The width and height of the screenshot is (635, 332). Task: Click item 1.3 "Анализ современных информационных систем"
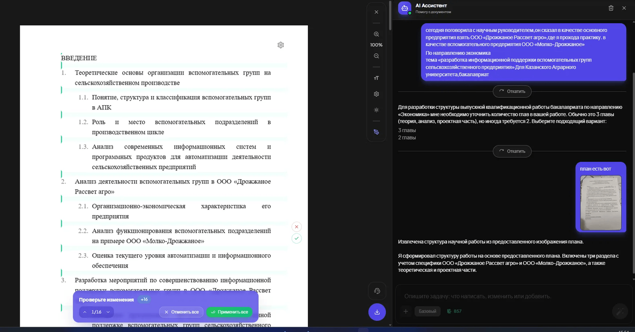pos(181,156)
